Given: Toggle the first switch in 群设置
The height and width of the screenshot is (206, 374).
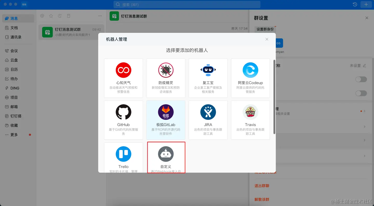Looking at the screenshot, I should point(361,79).
